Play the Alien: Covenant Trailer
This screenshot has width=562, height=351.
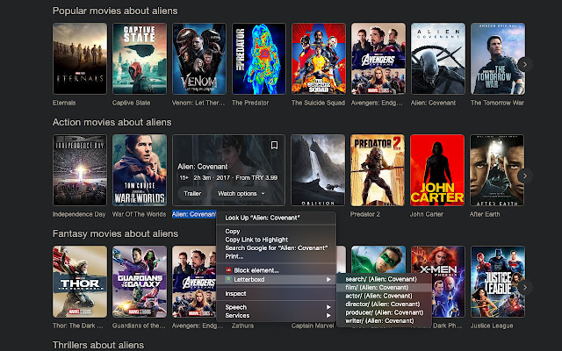pyautogui.click(x=192, y=193)
